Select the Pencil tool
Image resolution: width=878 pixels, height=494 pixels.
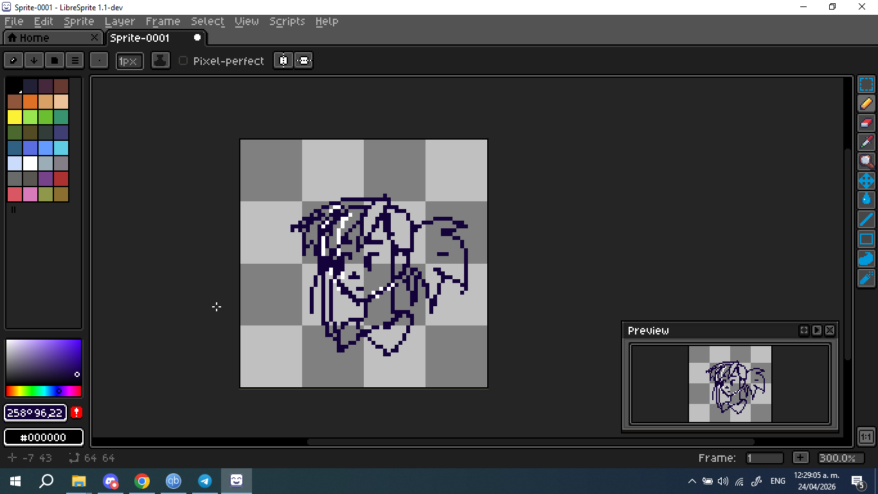[866, 104]
